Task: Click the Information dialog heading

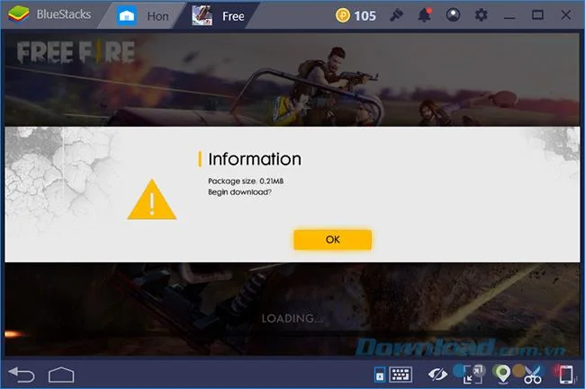Action: 255,159
